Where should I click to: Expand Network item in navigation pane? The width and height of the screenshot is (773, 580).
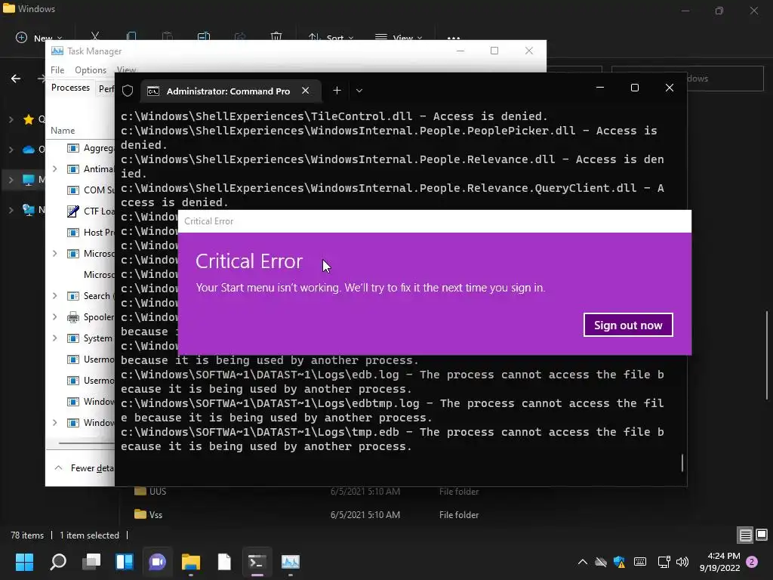(x=11, y=210)
